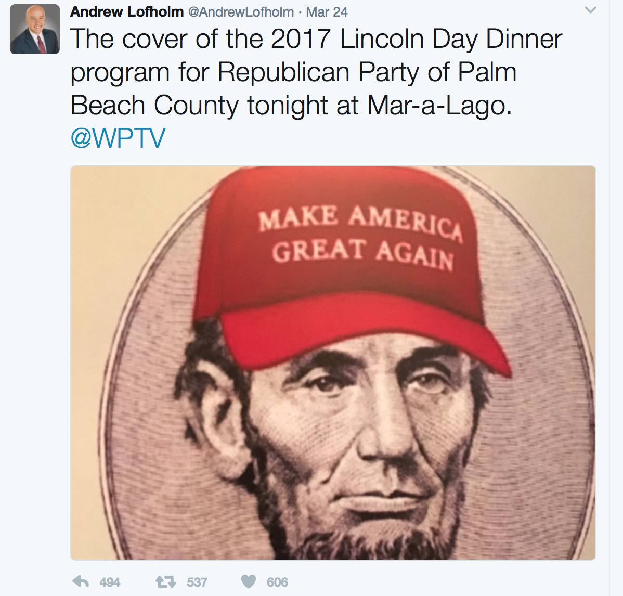Click the 537 retweets count
Image resolution: width=623 pixels, height=596 pixels.
[197, 582]
